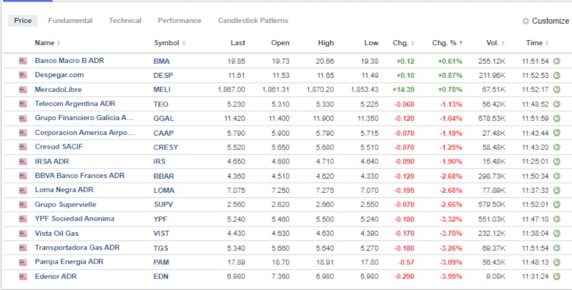Select the Technical tab
Viewport: 572px width, 290px height.
pos(125,21)
